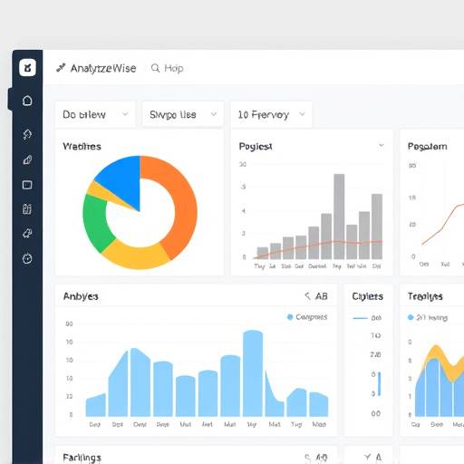Open the rectangle panel sidebar icon
The width and height of the screenshot is (464, 464).
click(x=27, y=185)
